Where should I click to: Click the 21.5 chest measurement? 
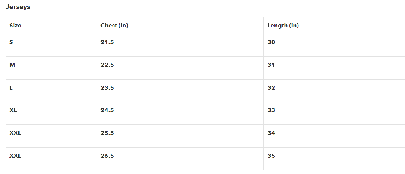coord(107,42)
